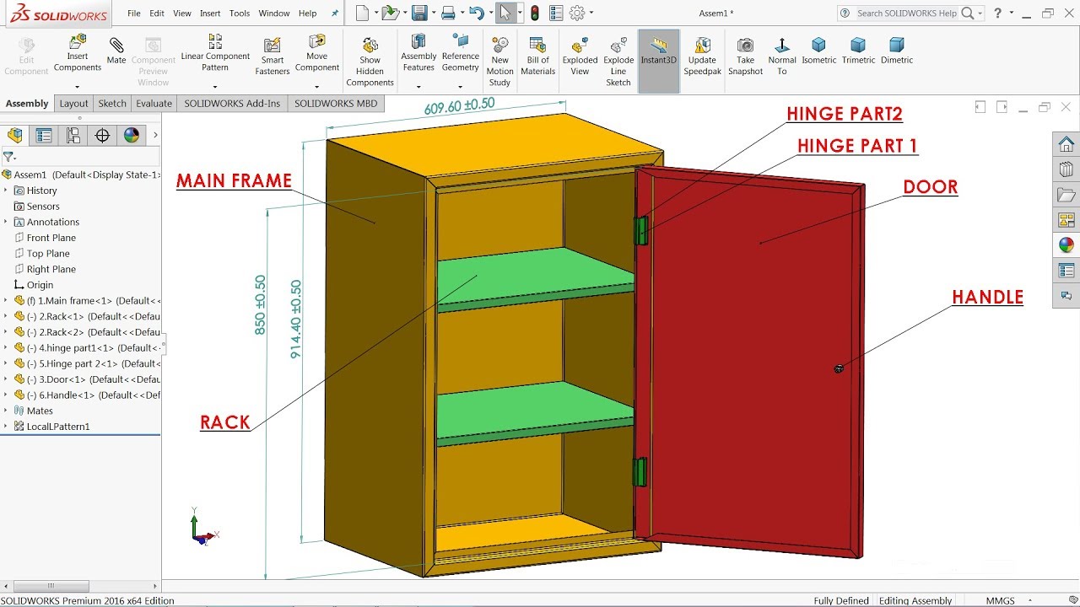Switch to Isometric view

tap(818, 51)
